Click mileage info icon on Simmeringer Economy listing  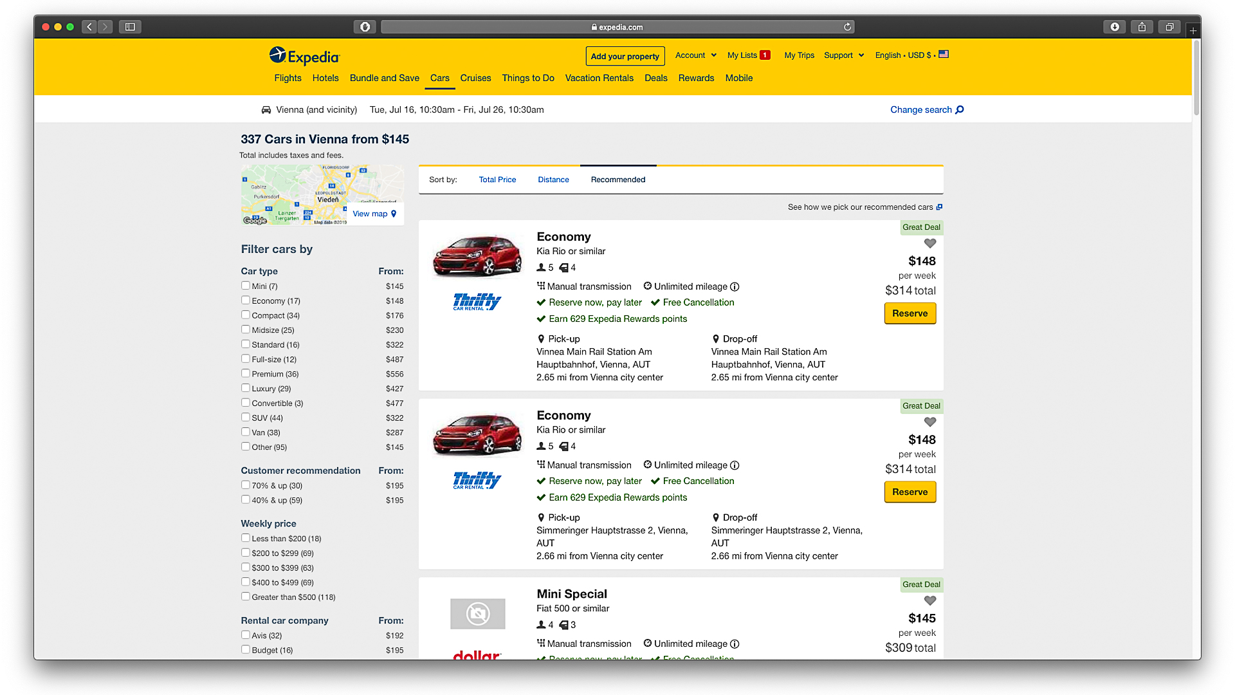click(735, 465)
